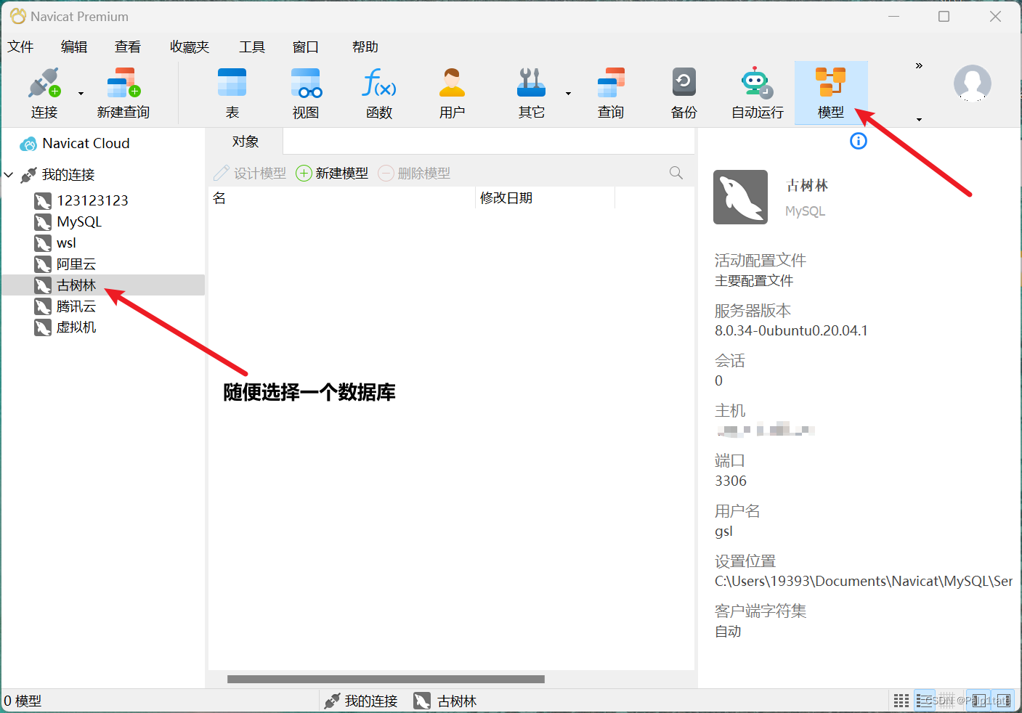The width and height of the screenshot is (1022, 713).
Task: Toggle the right information pane visibility
Action: (1003, 701)
